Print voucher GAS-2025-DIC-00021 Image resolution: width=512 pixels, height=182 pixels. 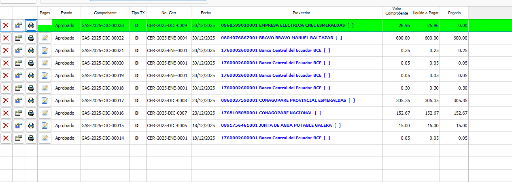click(31, 51)
